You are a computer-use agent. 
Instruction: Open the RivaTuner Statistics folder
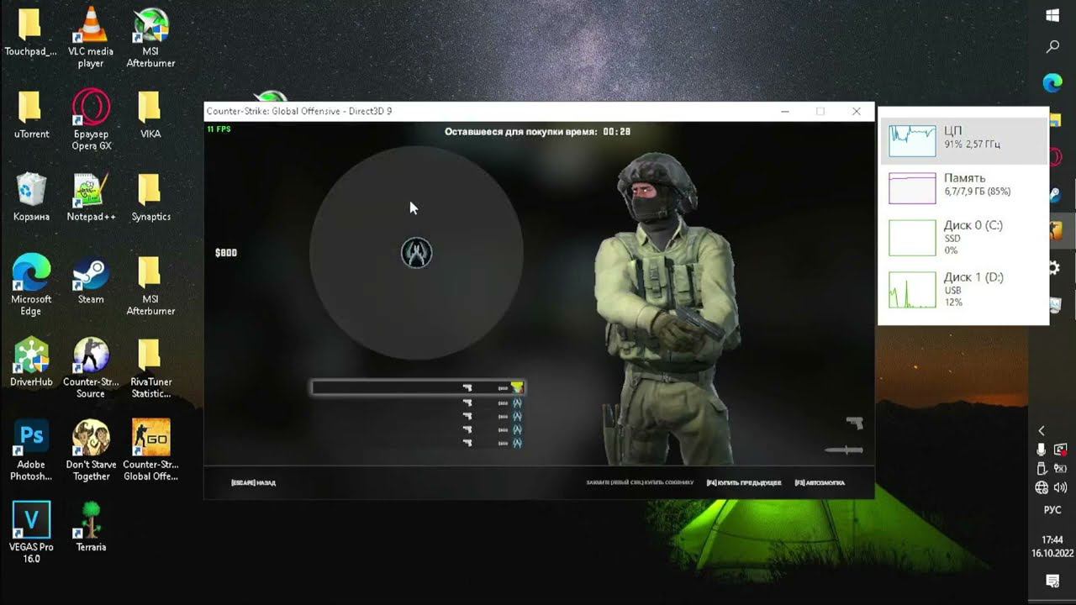coord(150,368)
